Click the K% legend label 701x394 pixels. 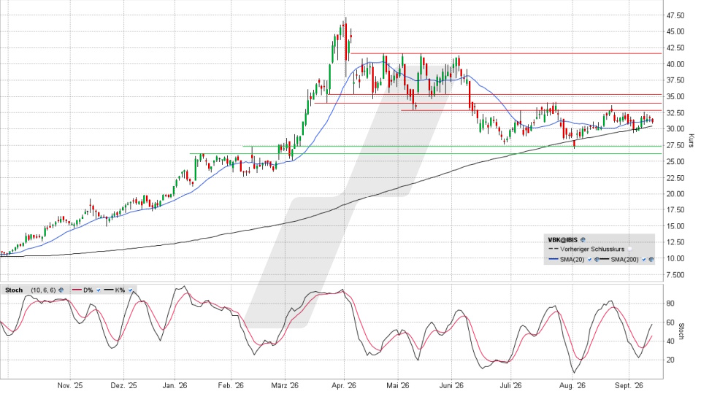pos(120,290)
